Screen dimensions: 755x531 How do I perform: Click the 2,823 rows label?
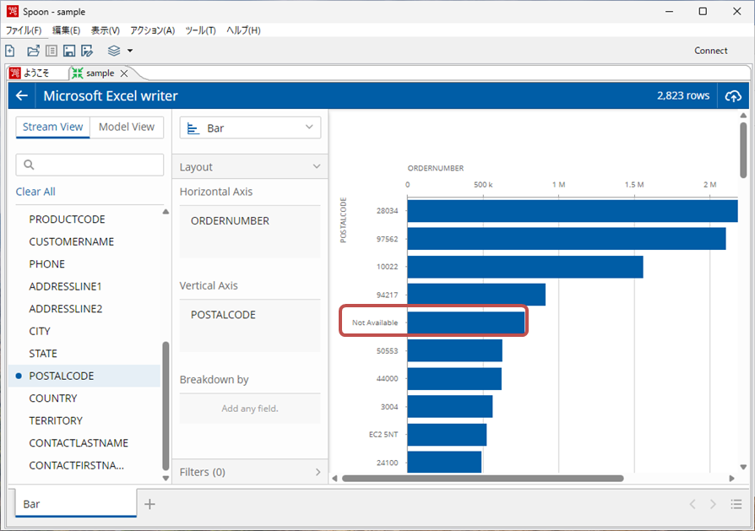[x=683, y=95]
